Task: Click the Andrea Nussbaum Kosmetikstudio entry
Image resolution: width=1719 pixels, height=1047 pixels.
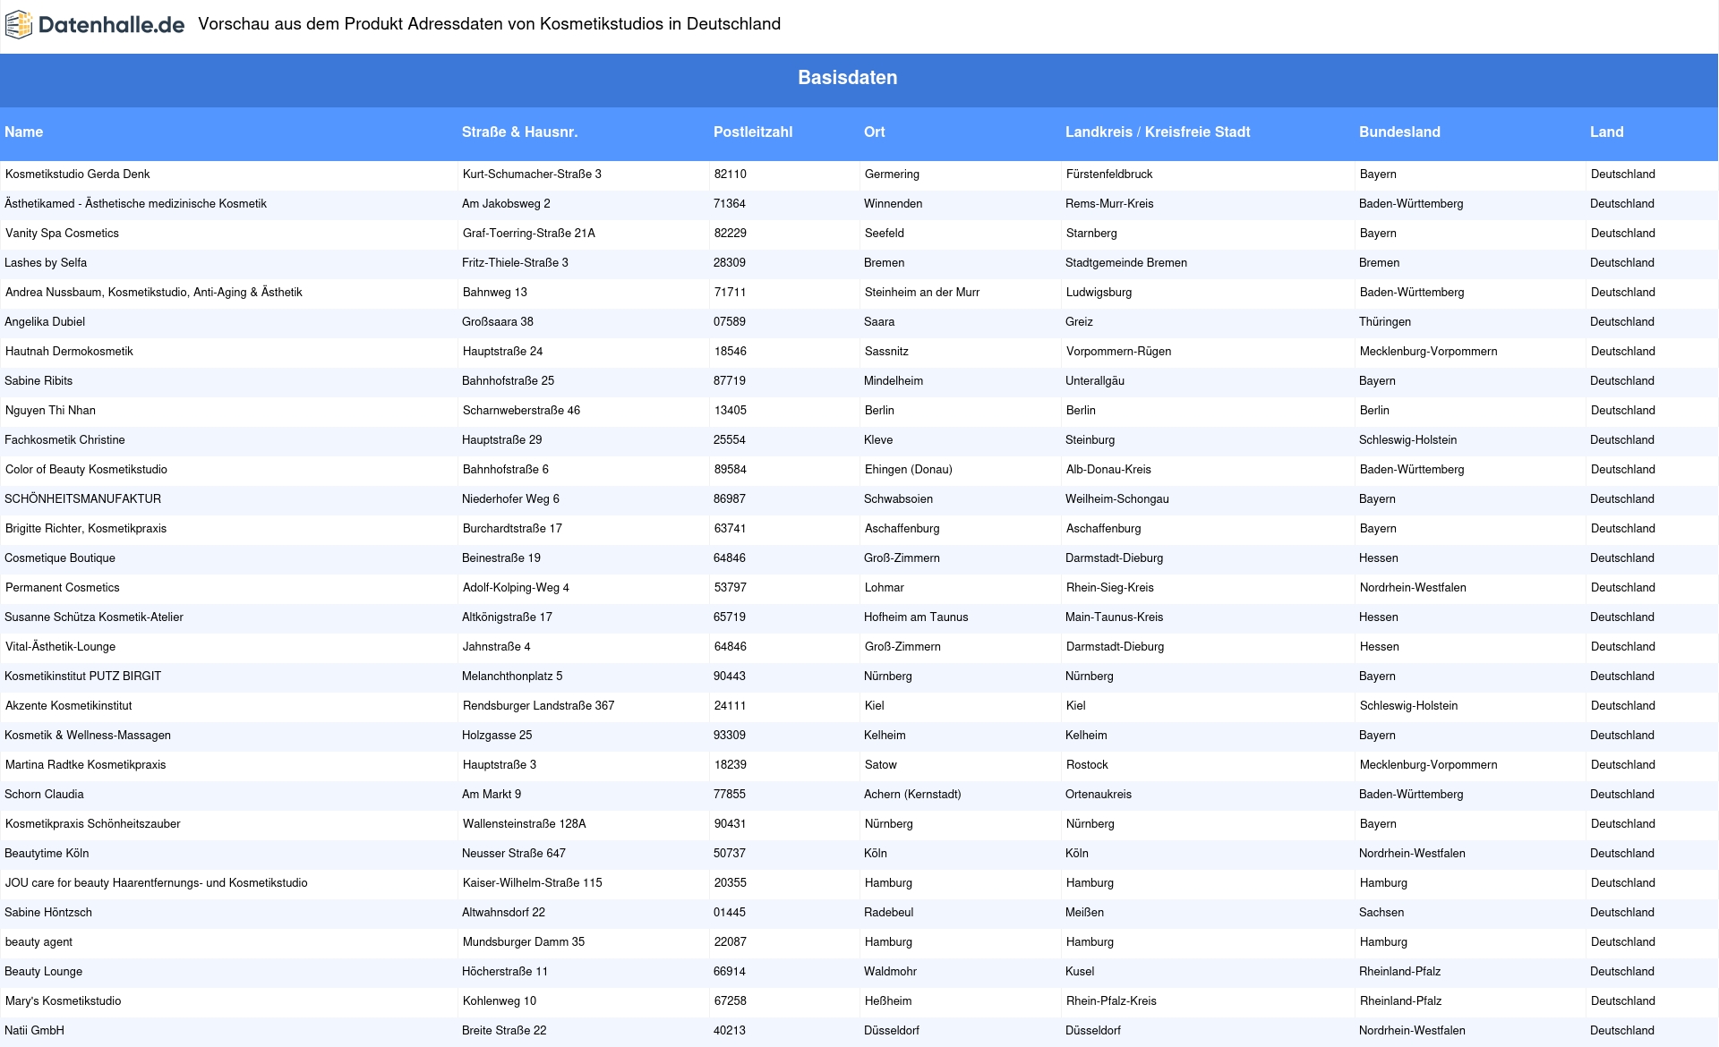Action: 154,293
